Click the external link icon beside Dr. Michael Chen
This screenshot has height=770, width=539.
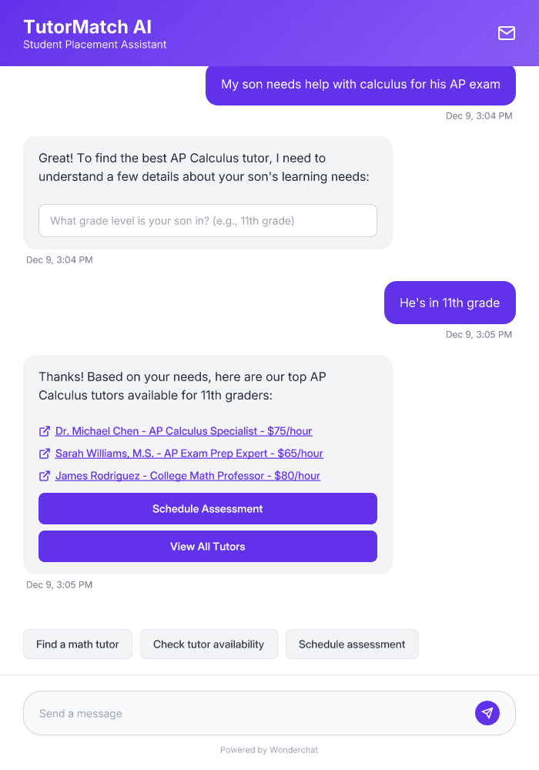pyautogui.click(x=45, y=431)
